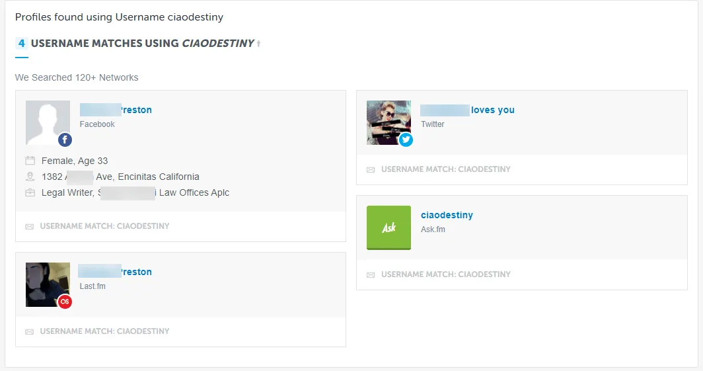The width and height of the screenshot is (703, 371).
Task: Open the 'loves you' Twitter profile link
Action: tap(467, 110)
